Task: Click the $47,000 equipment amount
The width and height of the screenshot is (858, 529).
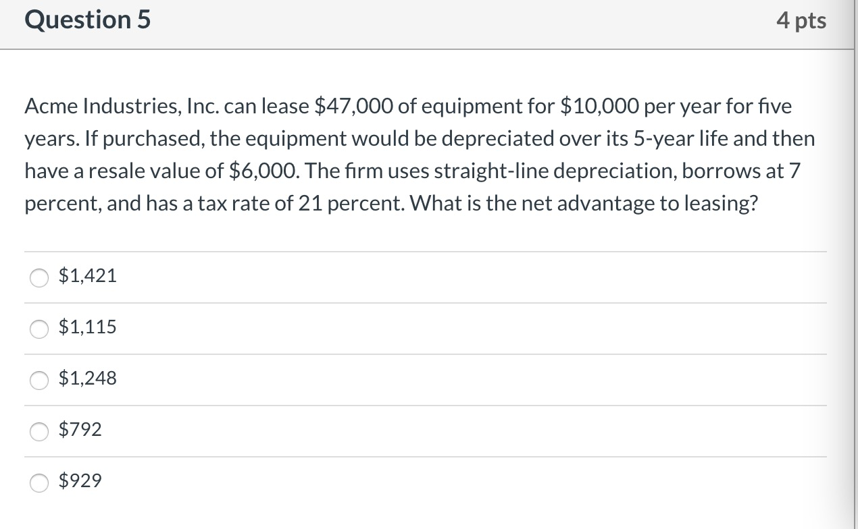Action: (x=352, y=107)
